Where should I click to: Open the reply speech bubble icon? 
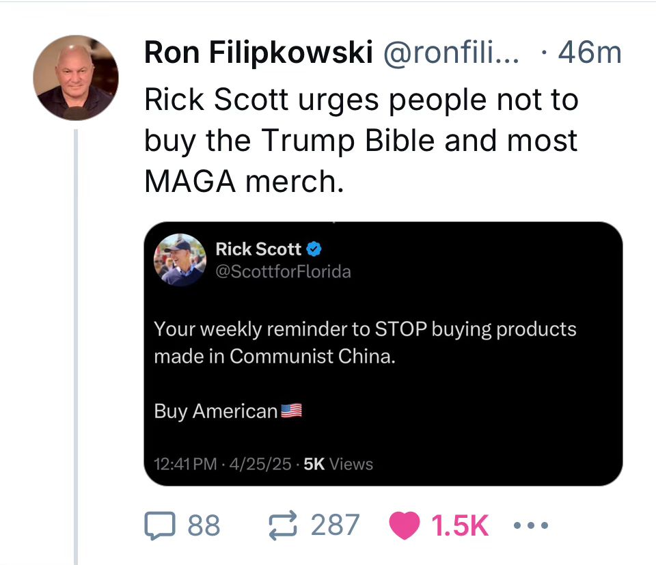tap(160, 525)
